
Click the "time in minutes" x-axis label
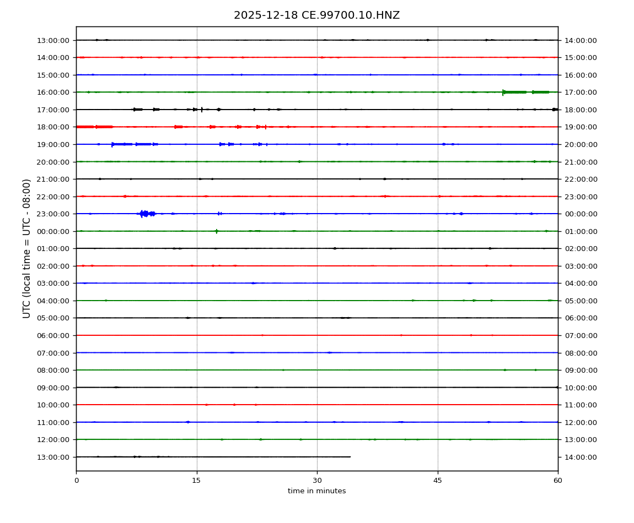[316, 491]
